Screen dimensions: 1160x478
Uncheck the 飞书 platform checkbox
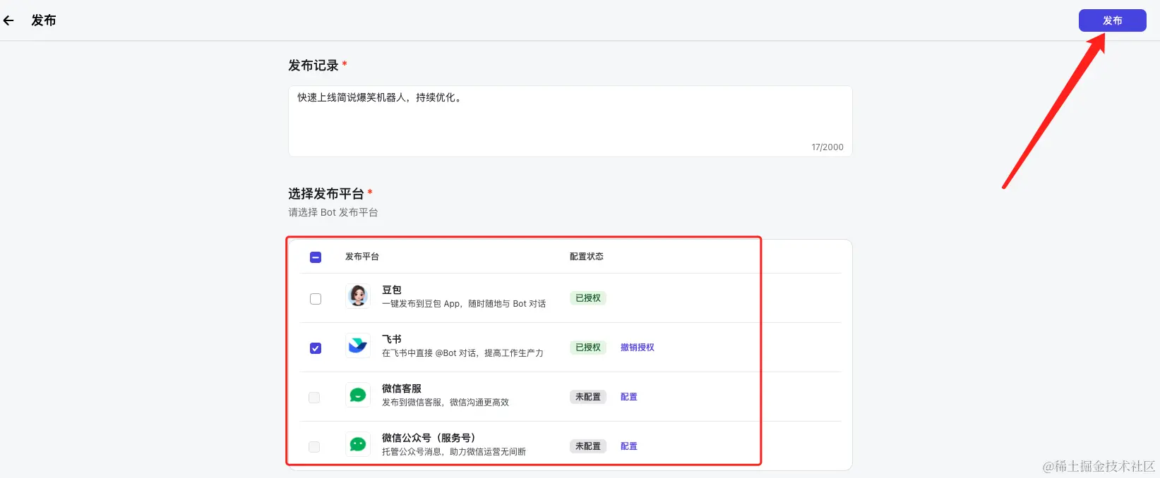(316, 348)
